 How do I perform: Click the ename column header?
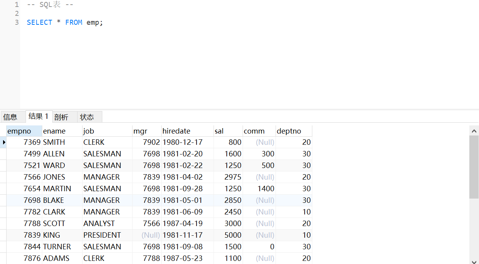62,131
